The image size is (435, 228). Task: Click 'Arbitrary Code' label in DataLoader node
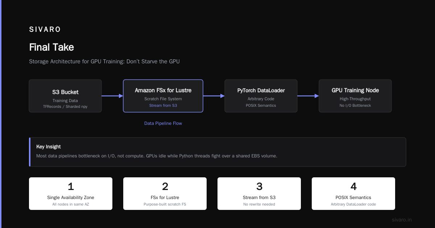tap(261, 99)
